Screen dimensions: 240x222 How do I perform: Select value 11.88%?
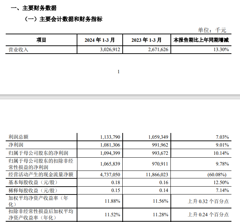click(112, 201)
